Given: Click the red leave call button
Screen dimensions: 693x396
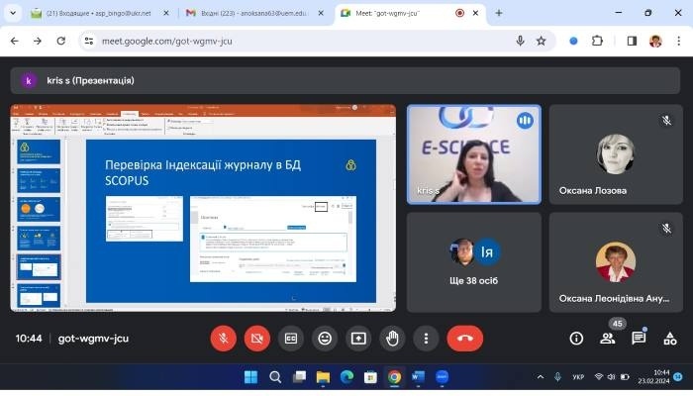Looking at the screenshot, I should tap(464, 338).
